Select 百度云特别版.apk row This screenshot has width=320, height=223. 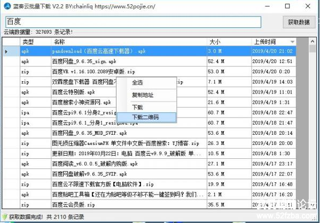point(149,92)
